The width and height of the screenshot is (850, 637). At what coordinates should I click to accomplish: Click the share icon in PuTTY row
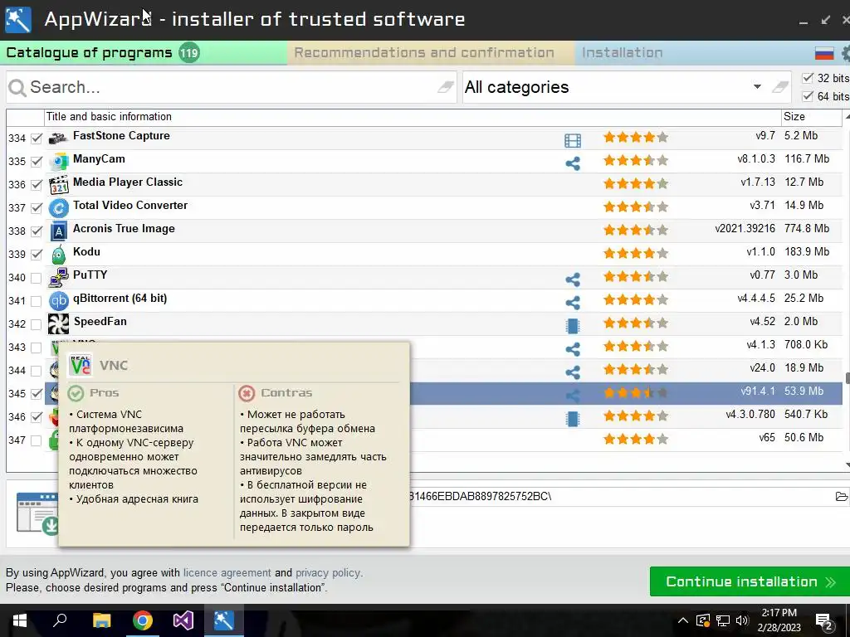click(573, 280)
